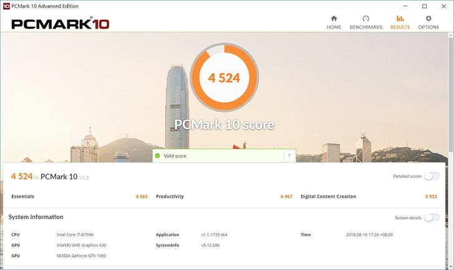Open the valid score help question mark
Viewport: 454px width, 270px height.
(289, 156)
